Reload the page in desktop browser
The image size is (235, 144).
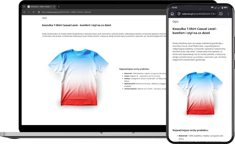click(34, 12)
